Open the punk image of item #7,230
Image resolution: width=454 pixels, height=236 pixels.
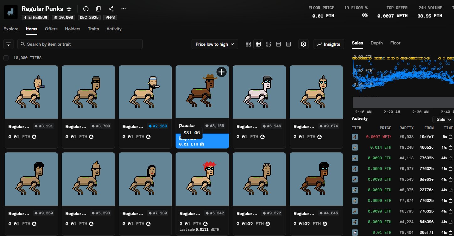tap(145, 179)
